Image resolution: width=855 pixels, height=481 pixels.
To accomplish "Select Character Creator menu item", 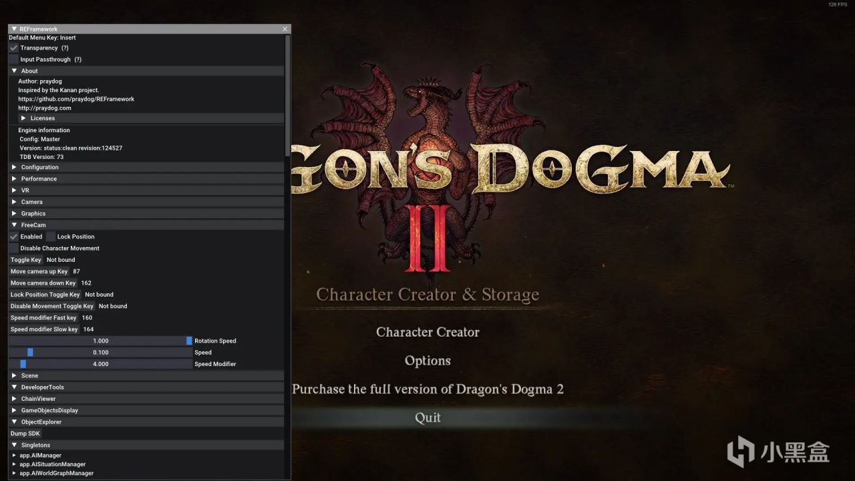I will [427, 332].
